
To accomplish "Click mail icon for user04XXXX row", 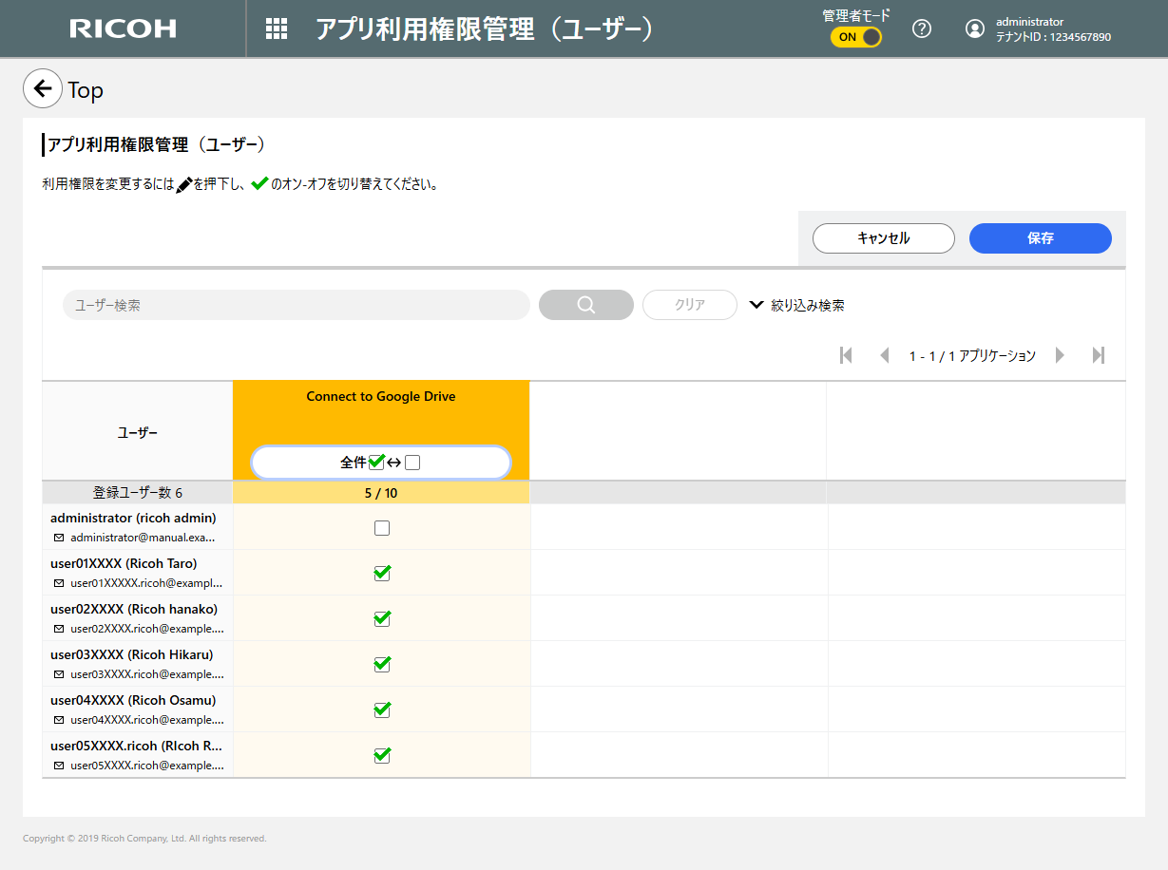I will [59, 720].
